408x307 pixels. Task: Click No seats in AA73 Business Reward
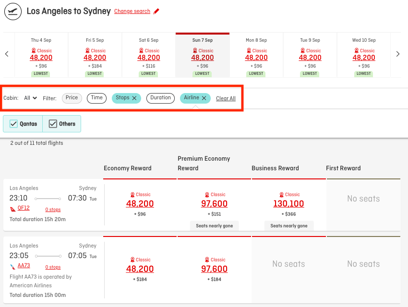[x=288, y=264]
